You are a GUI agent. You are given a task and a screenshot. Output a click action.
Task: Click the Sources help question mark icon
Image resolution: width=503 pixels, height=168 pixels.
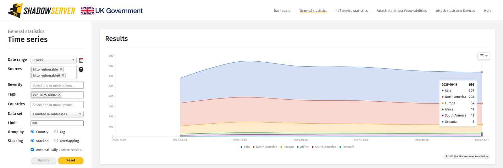point(81,70)
